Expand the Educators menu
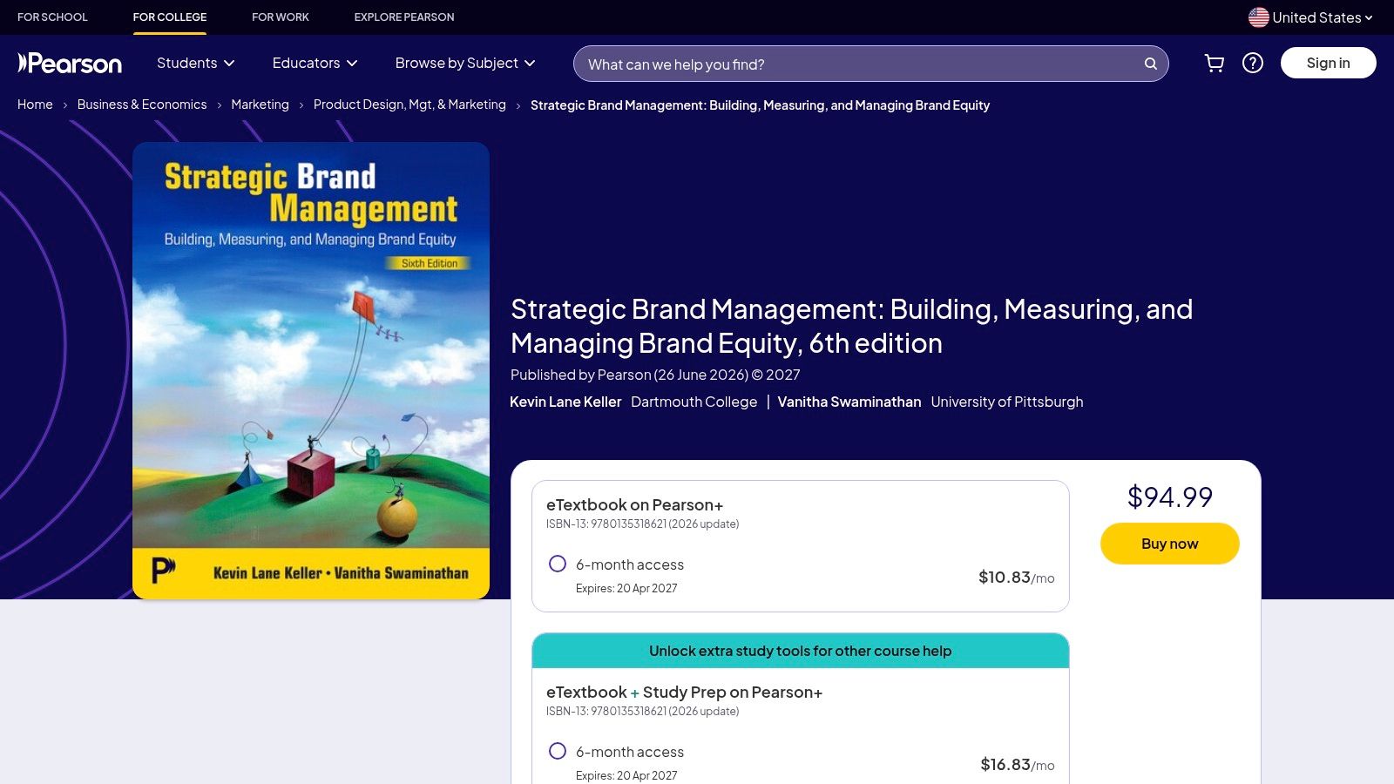This screenshot has height=784, width=1394. click(x=315, y=63)
